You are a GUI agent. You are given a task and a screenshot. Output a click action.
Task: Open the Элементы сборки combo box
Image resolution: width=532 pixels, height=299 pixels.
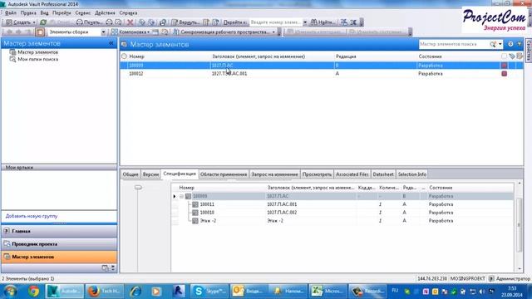[x=76, y=32]
